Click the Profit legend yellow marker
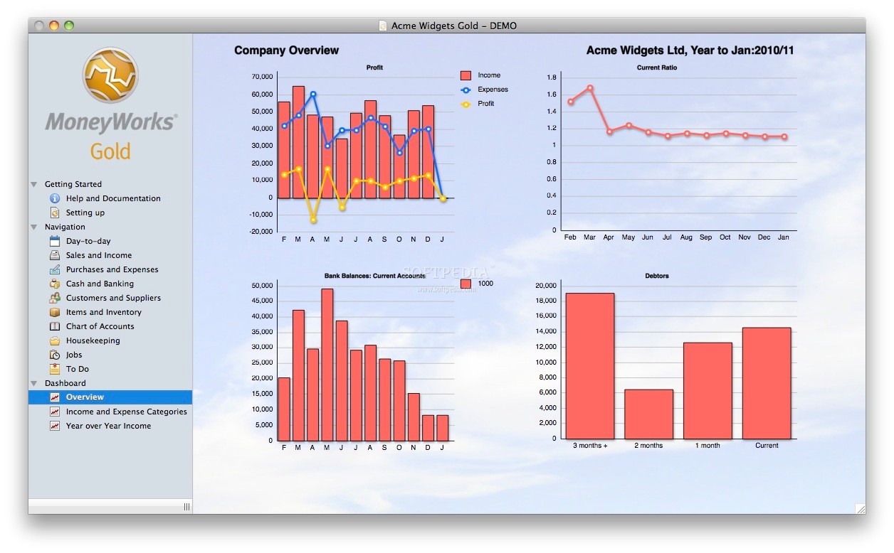Viewport: 894px width, 553px height. pos(466,104)
